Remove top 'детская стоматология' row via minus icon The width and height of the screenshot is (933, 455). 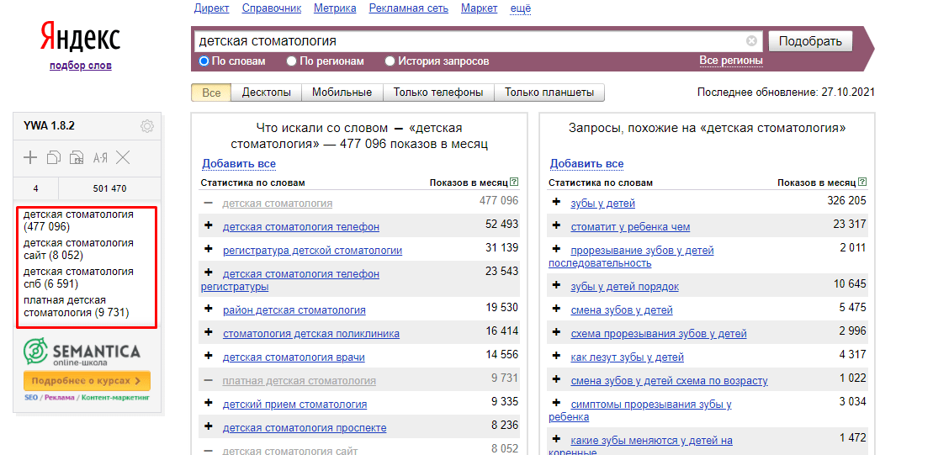[209, 202]
